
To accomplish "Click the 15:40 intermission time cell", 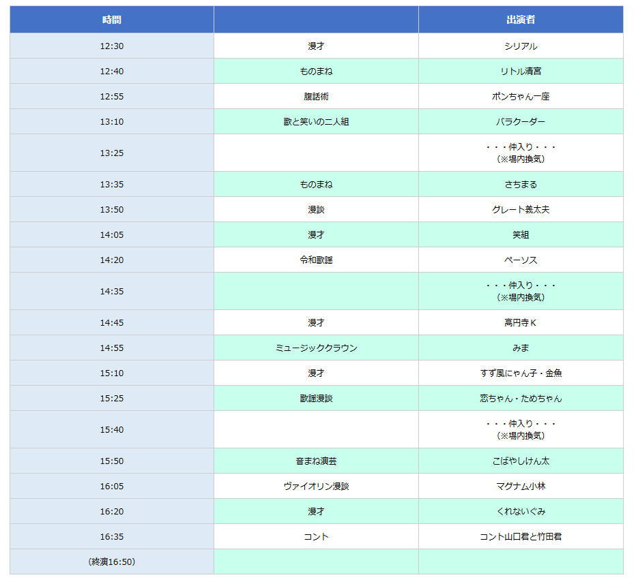I will coord(112,429).
